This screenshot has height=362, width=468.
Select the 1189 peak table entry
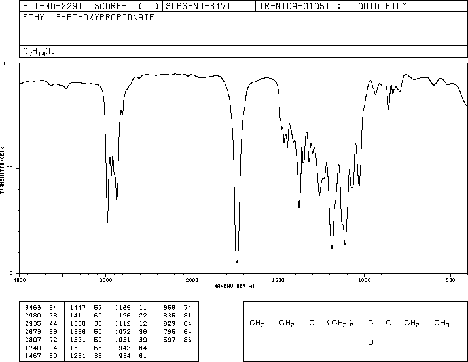(x=131, y=308)
